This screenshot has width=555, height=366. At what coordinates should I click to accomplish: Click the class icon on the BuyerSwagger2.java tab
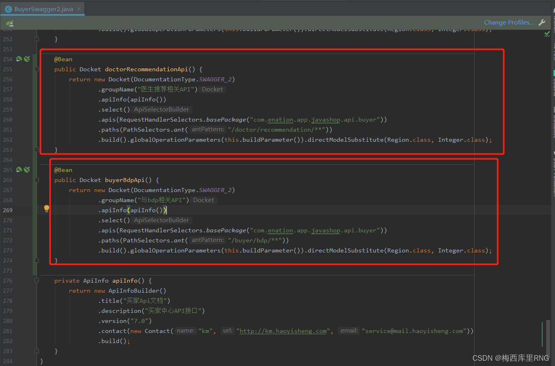coord(8,9)
